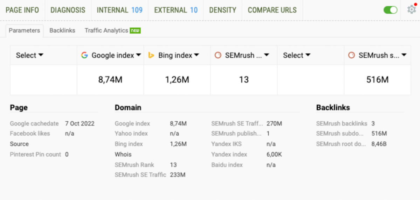Click the SEMrush logo beside 'SEMrush ...' header
This screenshot has height=200, width=420.
coord(218,55)
